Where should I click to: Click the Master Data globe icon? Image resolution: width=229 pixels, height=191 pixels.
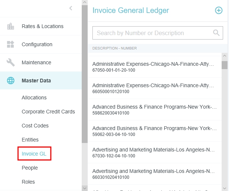tap(11, 81)
